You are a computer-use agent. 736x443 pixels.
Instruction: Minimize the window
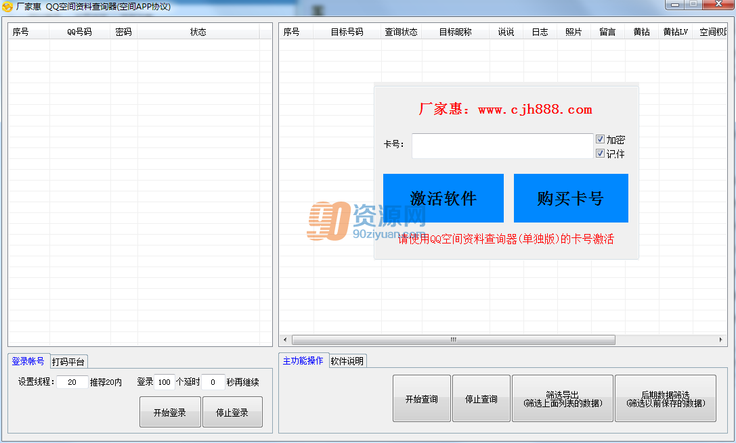coord(675,5)
